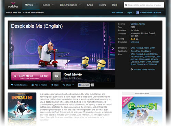Expand the Documentaries dropdown menu
The image size is (171, 127).
click(x=70, y=5)
